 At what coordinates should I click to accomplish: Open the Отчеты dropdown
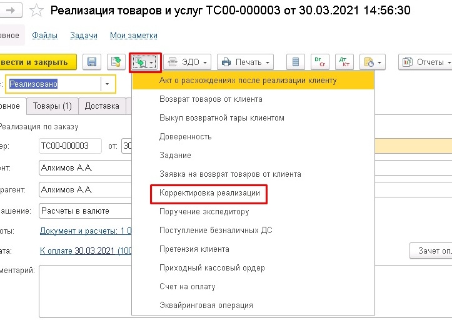(x=426, y=62)
